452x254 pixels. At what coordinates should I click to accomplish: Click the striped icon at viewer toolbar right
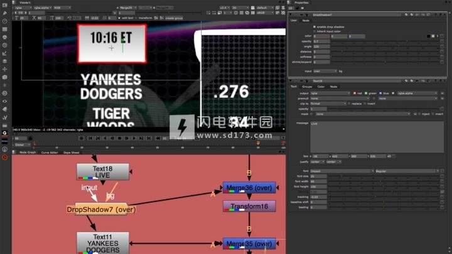click(x=283, y=13)
